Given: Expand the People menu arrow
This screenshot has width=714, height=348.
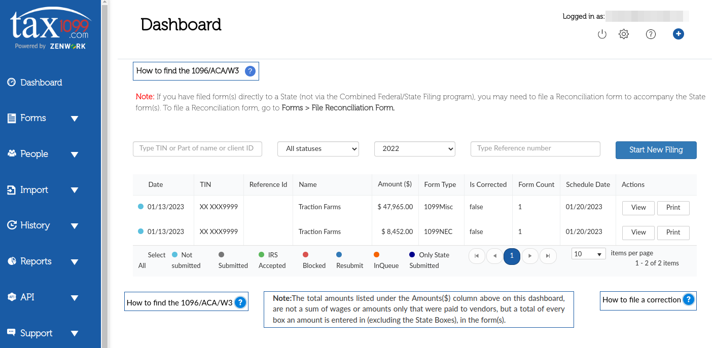Looking at the screenshot, I should [x=75, y=154].
